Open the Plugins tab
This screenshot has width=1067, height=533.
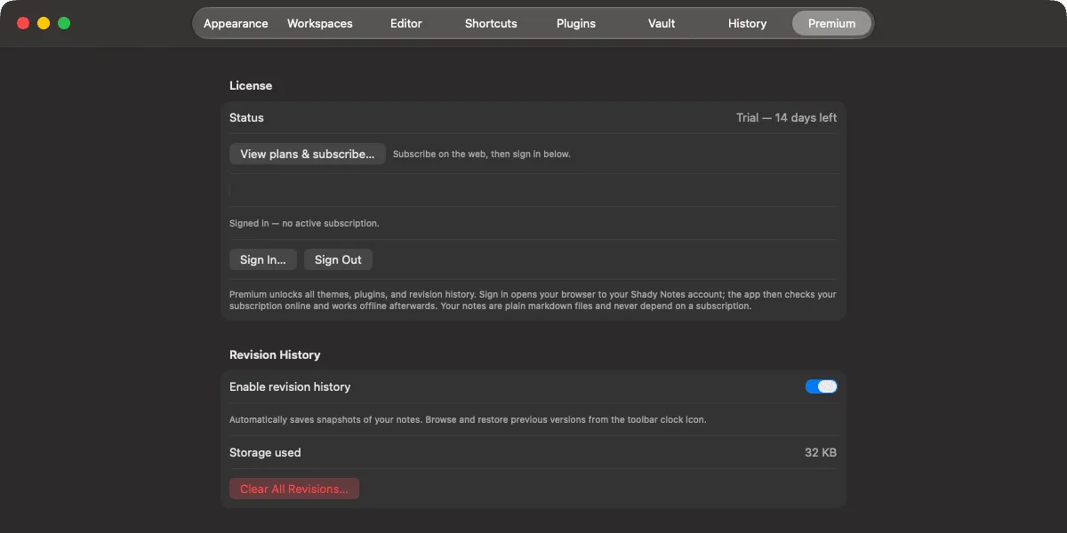pos(576,23)
